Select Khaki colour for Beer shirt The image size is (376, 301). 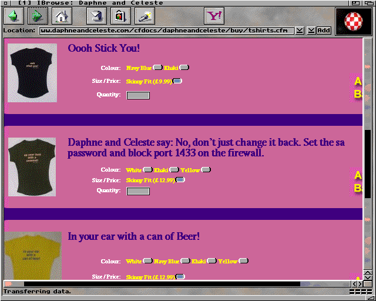(211, 260)
